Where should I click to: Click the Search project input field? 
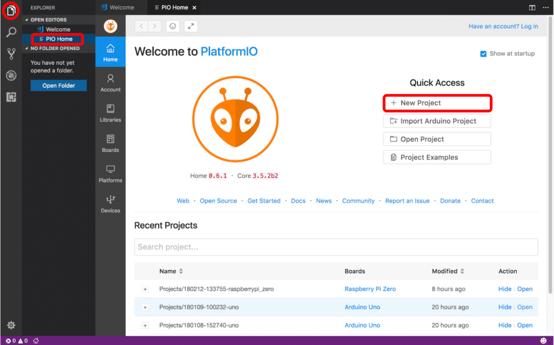point(336,247)
